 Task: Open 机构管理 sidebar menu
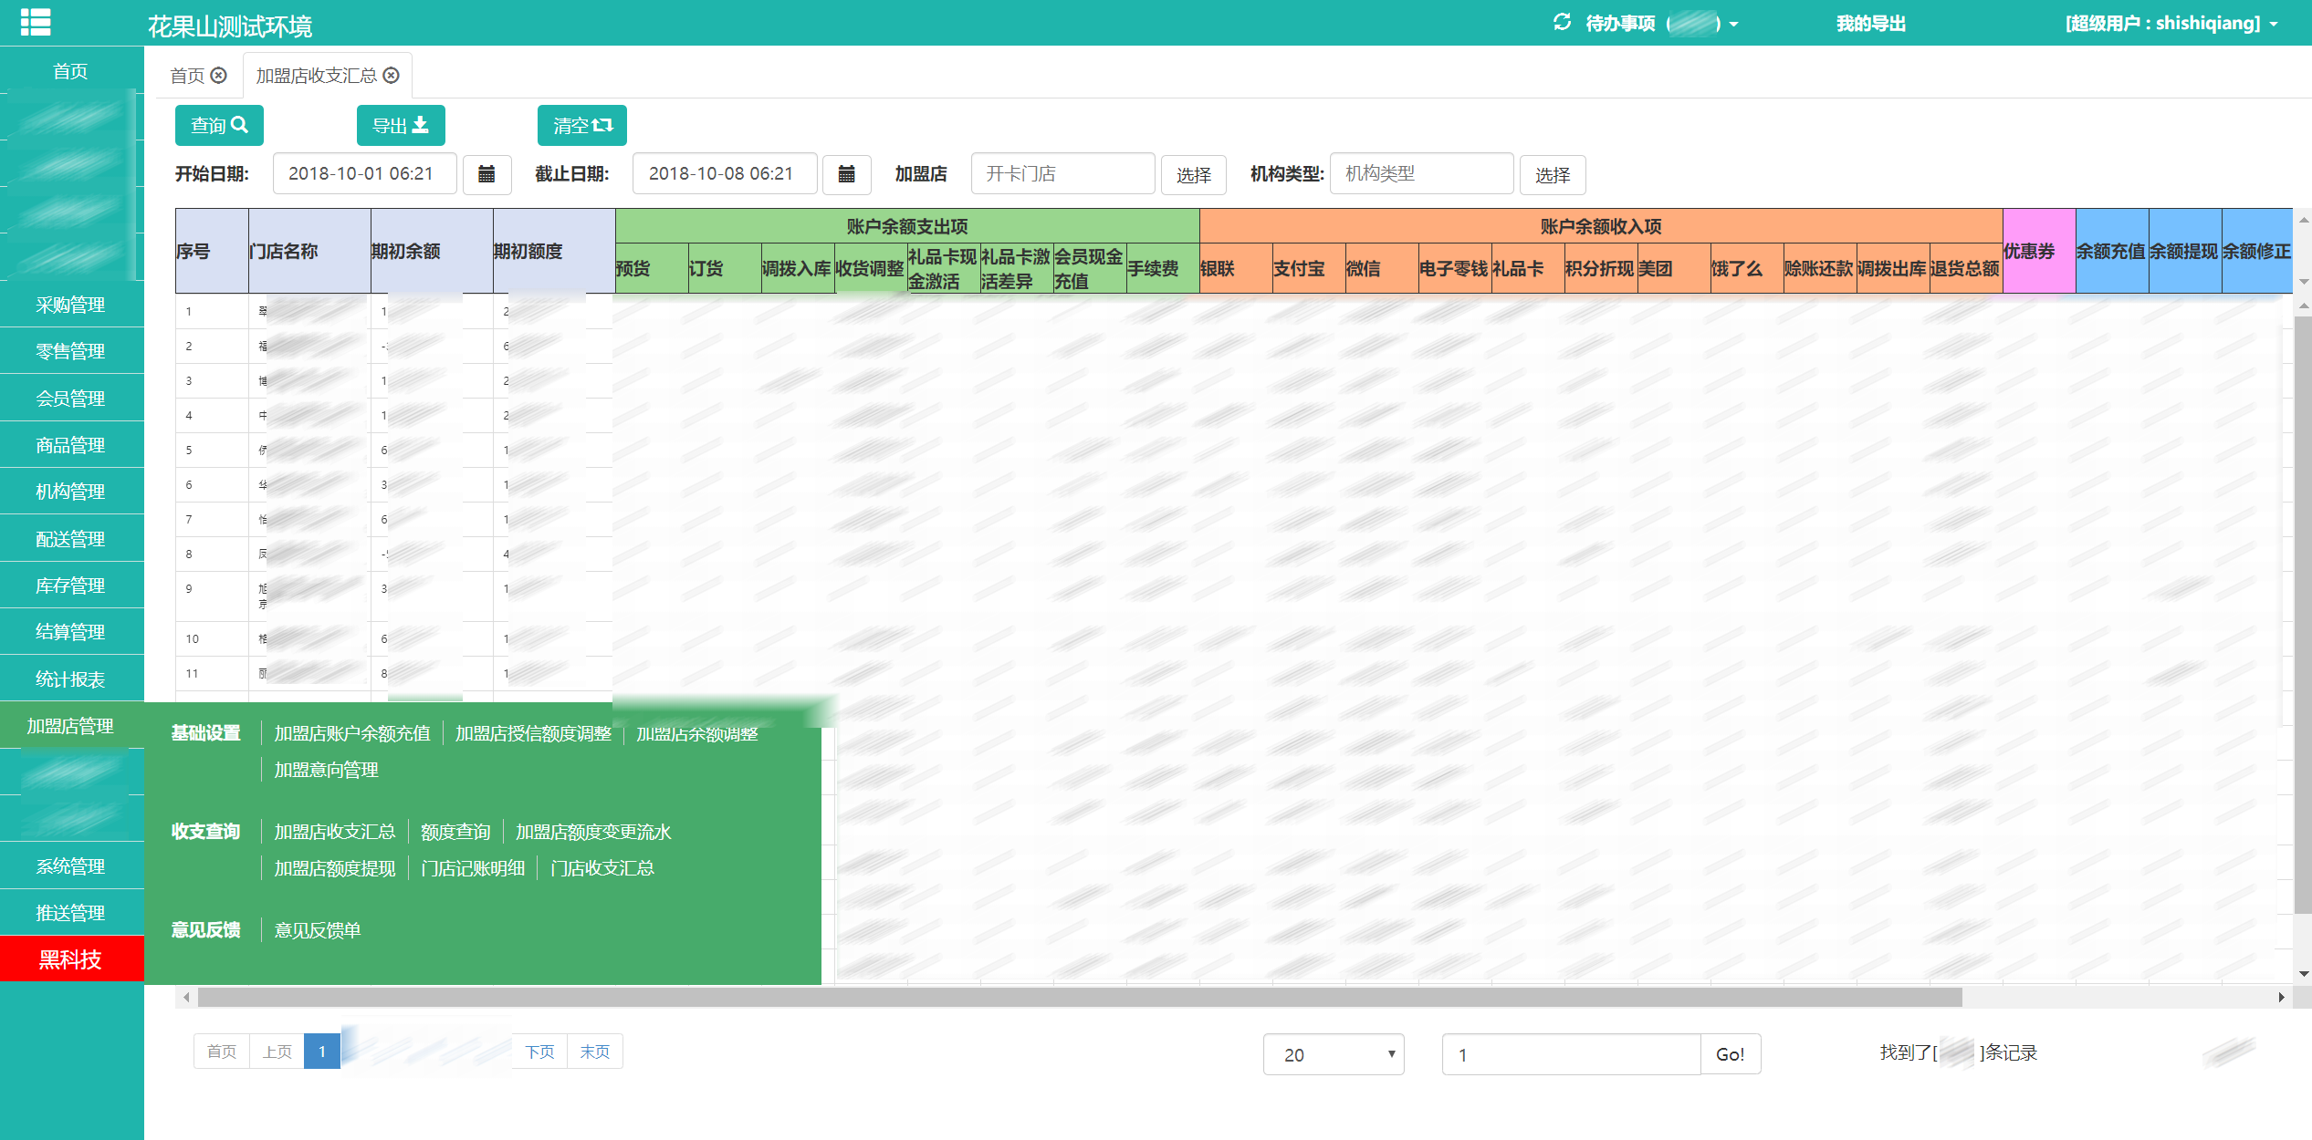71,492
